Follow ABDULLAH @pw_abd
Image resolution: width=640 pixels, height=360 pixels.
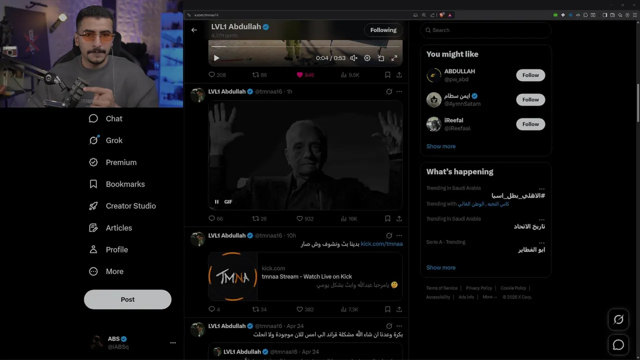point(530,75)
